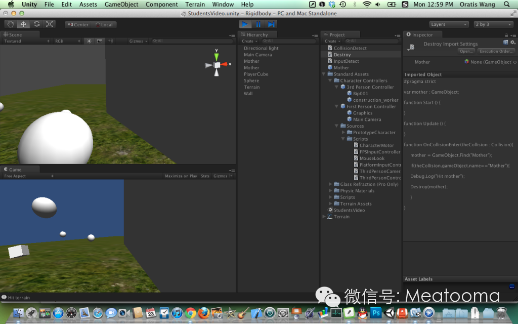
Task: Open the Textured draw mode dropdown
Action: (26, 41)
